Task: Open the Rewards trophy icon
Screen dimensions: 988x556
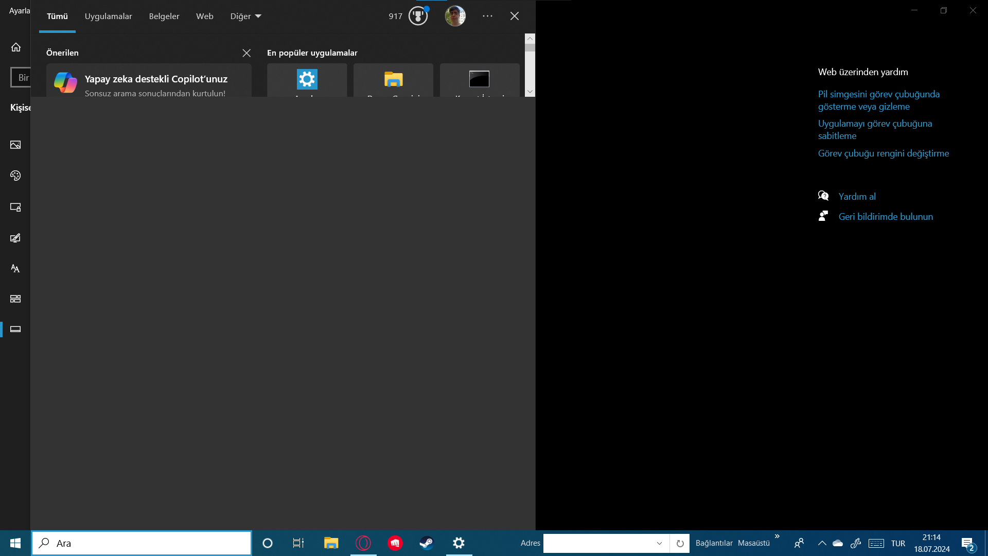Action: pos(418,16)
